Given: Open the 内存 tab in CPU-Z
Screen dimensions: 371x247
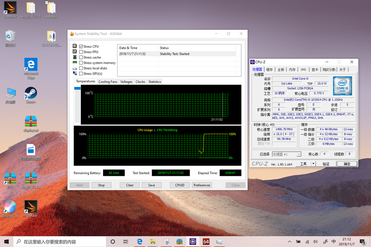Looking at the screenshot, I should click(x=292, y=70).
